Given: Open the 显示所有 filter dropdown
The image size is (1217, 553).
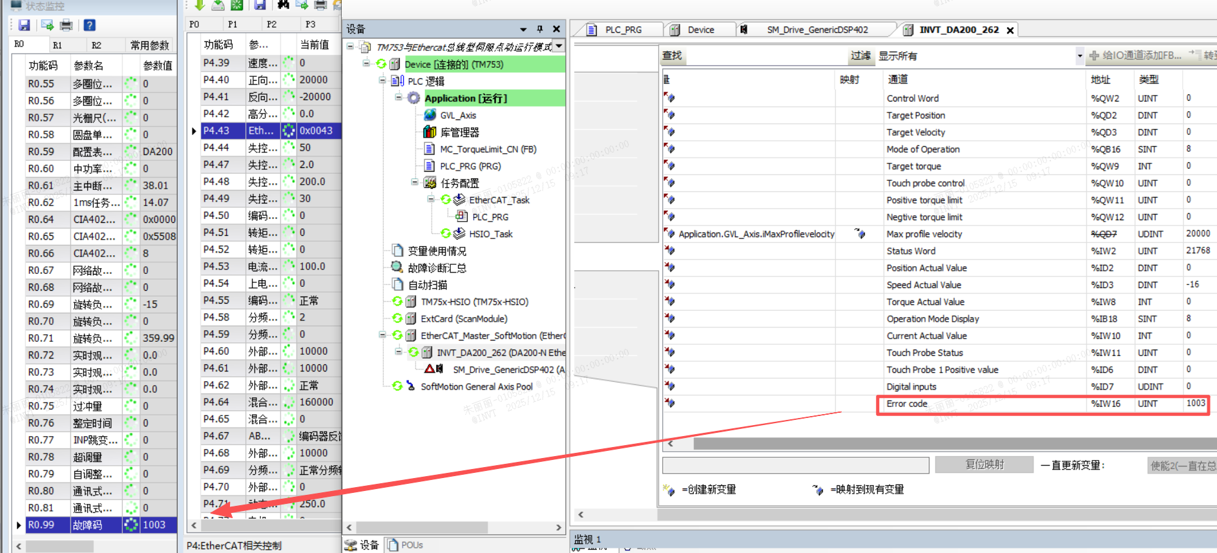Looking at the screenshot, I should point(1079,56).
